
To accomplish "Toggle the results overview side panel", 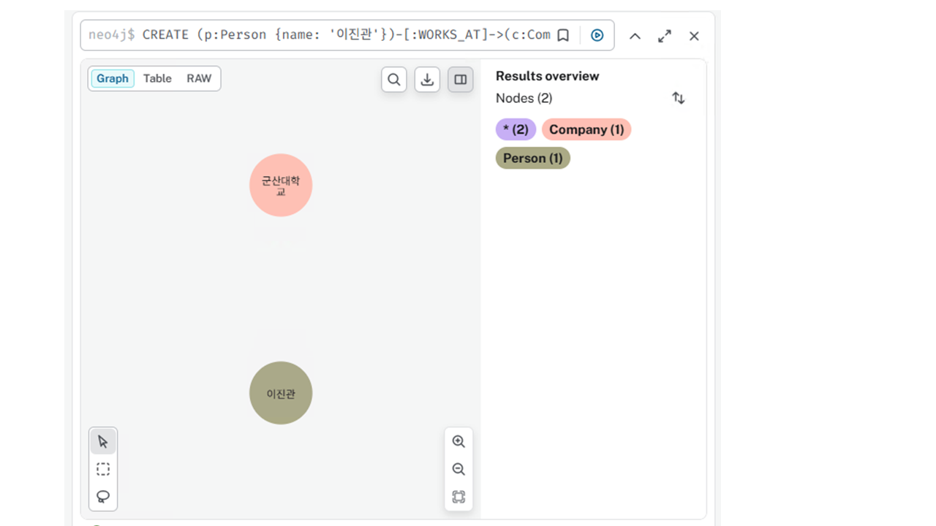I will tap(461, 80).
